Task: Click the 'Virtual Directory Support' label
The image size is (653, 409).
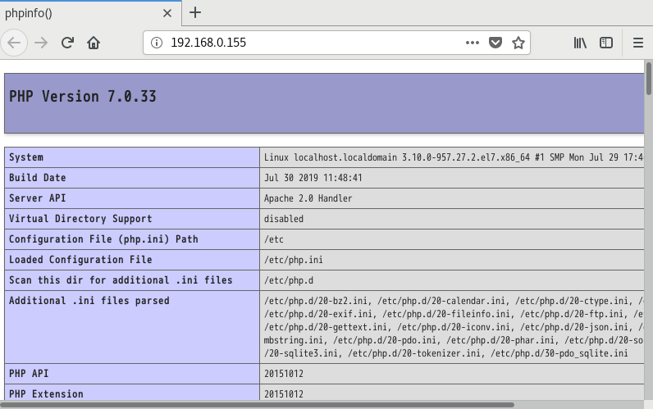Action: coord(80,219)
